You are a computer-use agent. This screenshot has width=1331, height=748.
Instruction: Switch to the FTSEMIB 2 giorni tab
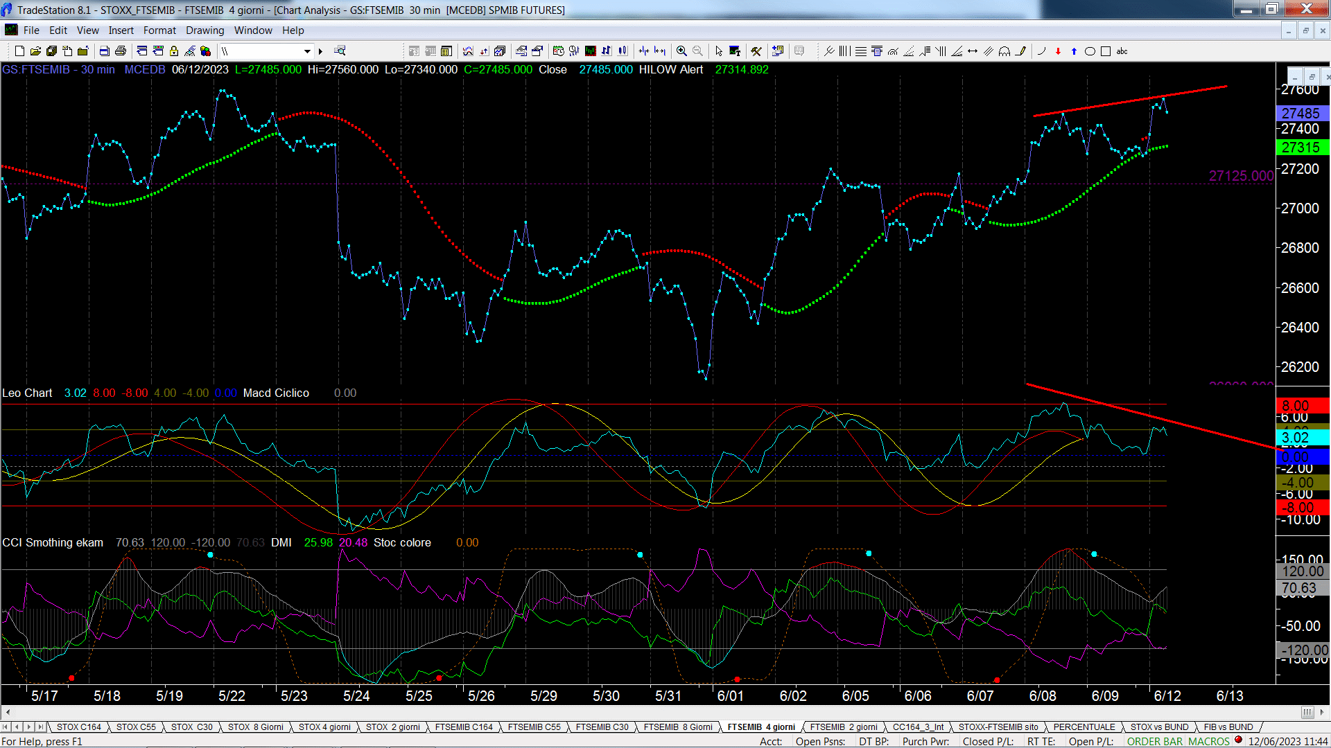click(x=844, y=727)
